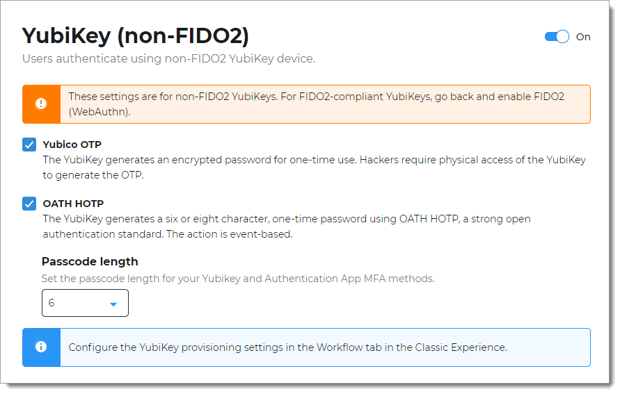
Task: Click the Yubico OTP label text
Action: pyautogui.click(x=72, y=145)
